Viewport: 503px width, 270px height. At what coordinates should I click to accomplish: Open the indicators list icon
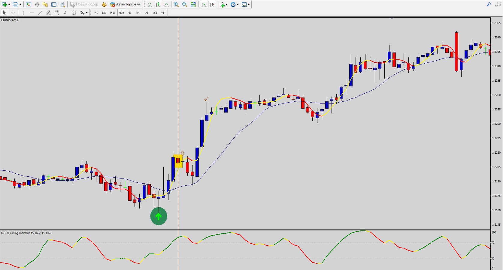pyautogui.click(x=222, y=4)
